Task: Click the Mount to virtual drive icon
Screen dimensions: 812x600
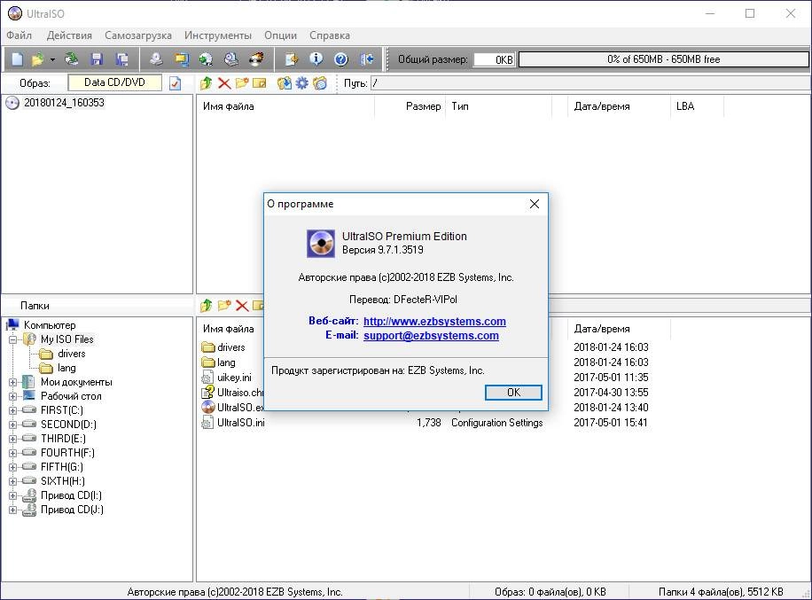Action: pos(207,59)
